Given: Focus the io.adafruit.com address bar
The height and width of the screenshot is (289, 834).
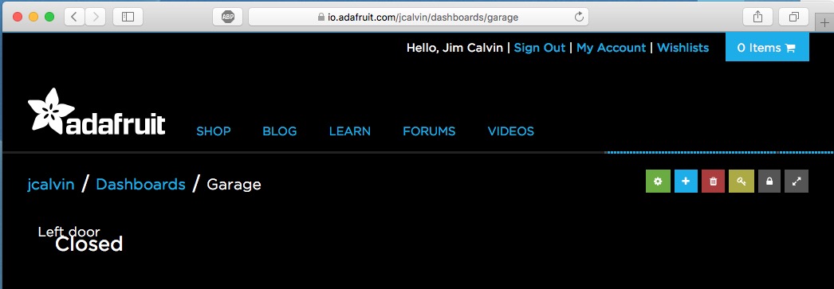Looking at the screenshot, I should pos(419,17).
